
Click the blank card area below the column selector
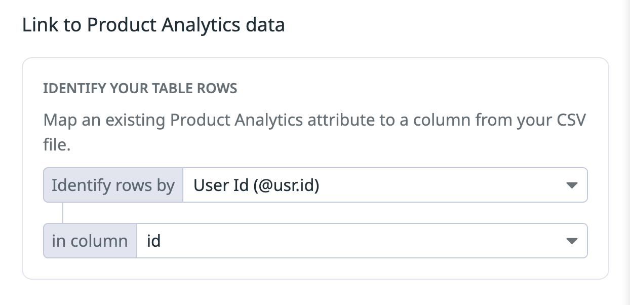click(314, 269)
